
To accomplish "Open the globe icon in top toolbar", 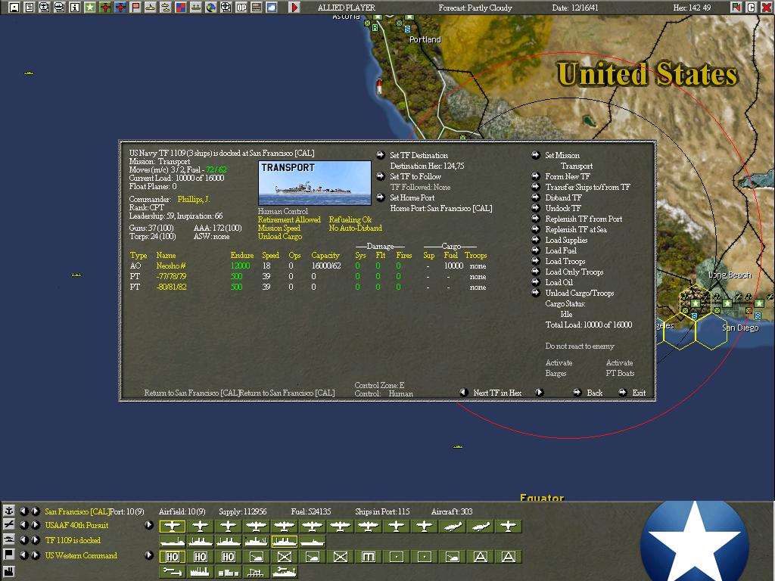I will point(211,8).
